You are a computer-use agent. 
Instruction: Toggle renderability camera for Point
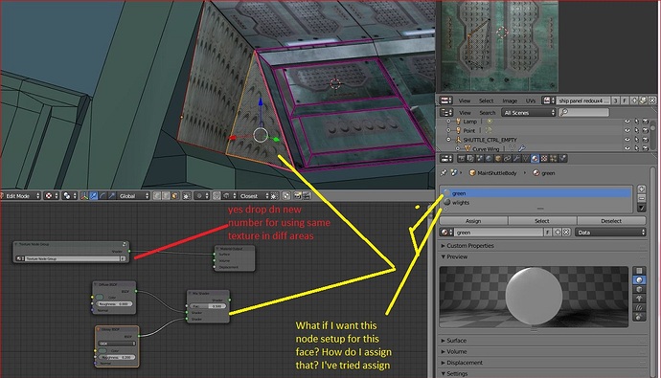coord(645,130)
